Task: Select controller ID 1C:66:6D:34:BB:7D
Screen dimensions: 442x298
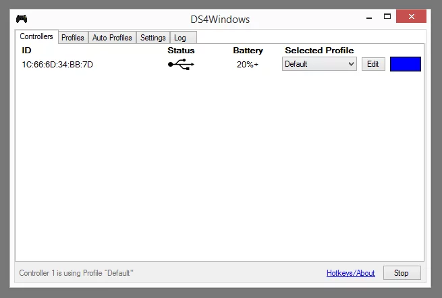Action: [57, 65]
